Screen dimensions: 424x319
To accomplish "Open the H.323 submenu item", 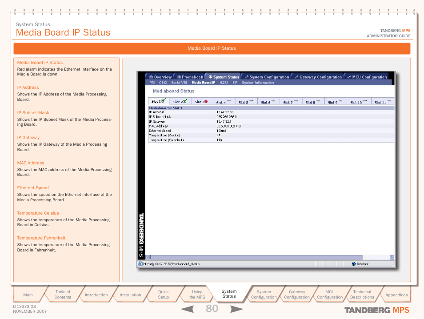I will [x=224, y=83].
